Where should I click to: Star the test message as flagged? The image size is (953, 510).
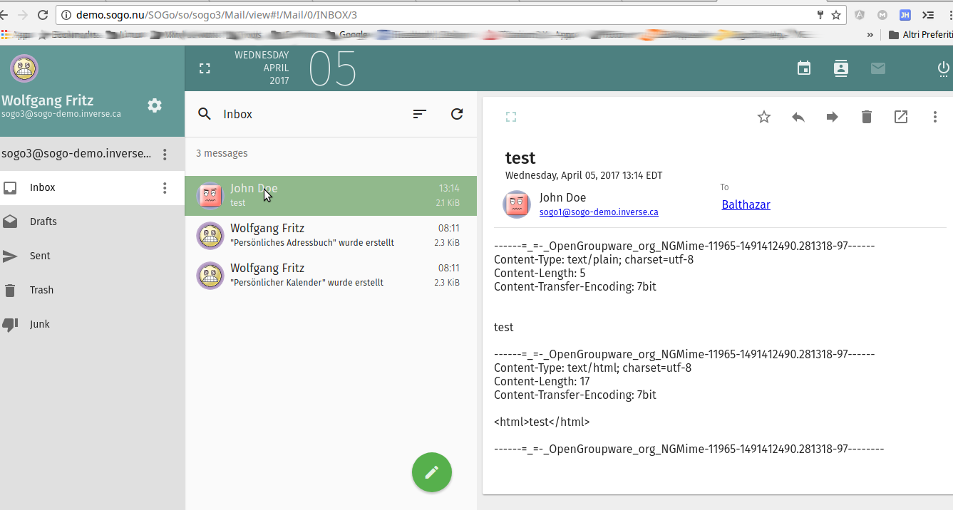pyautogui.click(x=764, y=117)
